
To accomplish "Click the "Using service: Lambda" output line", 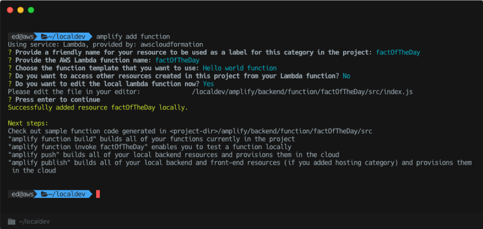I will tap(106, 45).
